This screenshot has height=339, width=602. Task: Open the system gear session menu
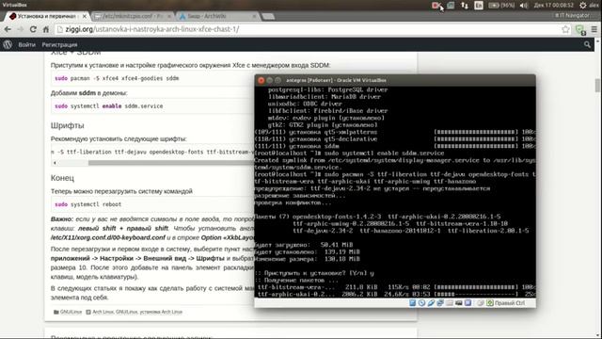click(x=583, y=6)
